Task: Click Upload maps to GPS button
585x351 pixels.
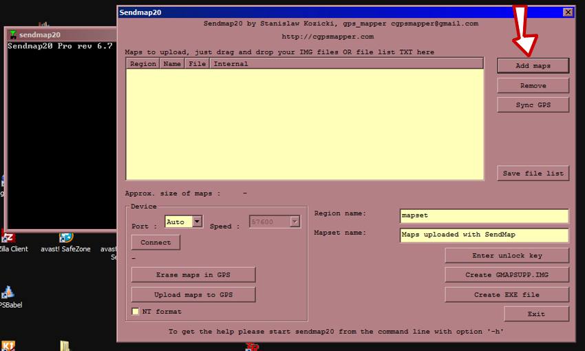Action: (193, 295)
